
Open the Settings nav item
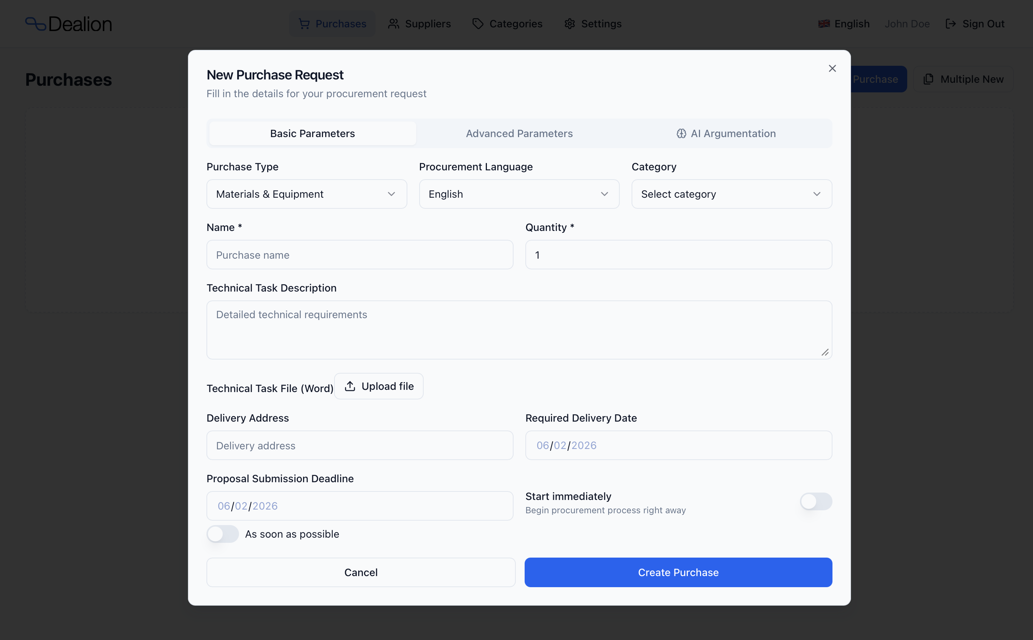592,24
